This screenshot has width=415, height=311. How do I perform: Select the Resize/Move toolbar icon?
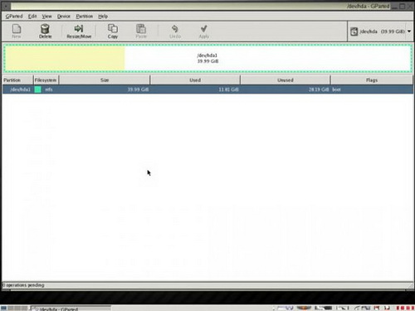tap(79, 32)
